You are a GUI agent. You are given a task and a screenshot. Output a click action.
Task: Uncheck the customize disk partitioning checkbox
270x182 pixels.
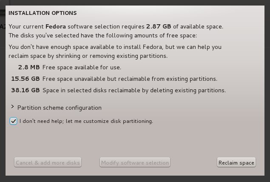(14, 121)
